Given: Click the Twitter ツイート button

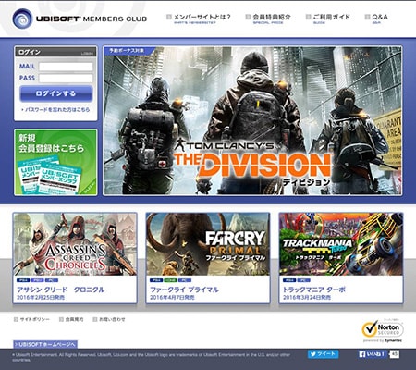Looking at the screenshot, I should pyautogui.click(x=323, y=354).
